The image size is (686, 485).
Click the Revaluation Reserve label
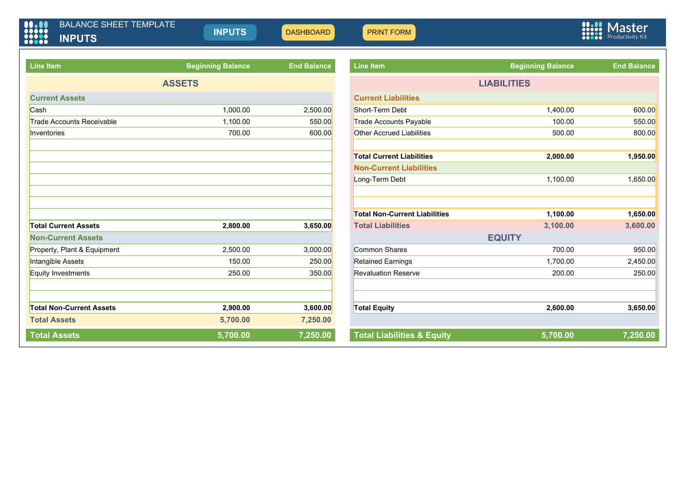coord(386,273)
